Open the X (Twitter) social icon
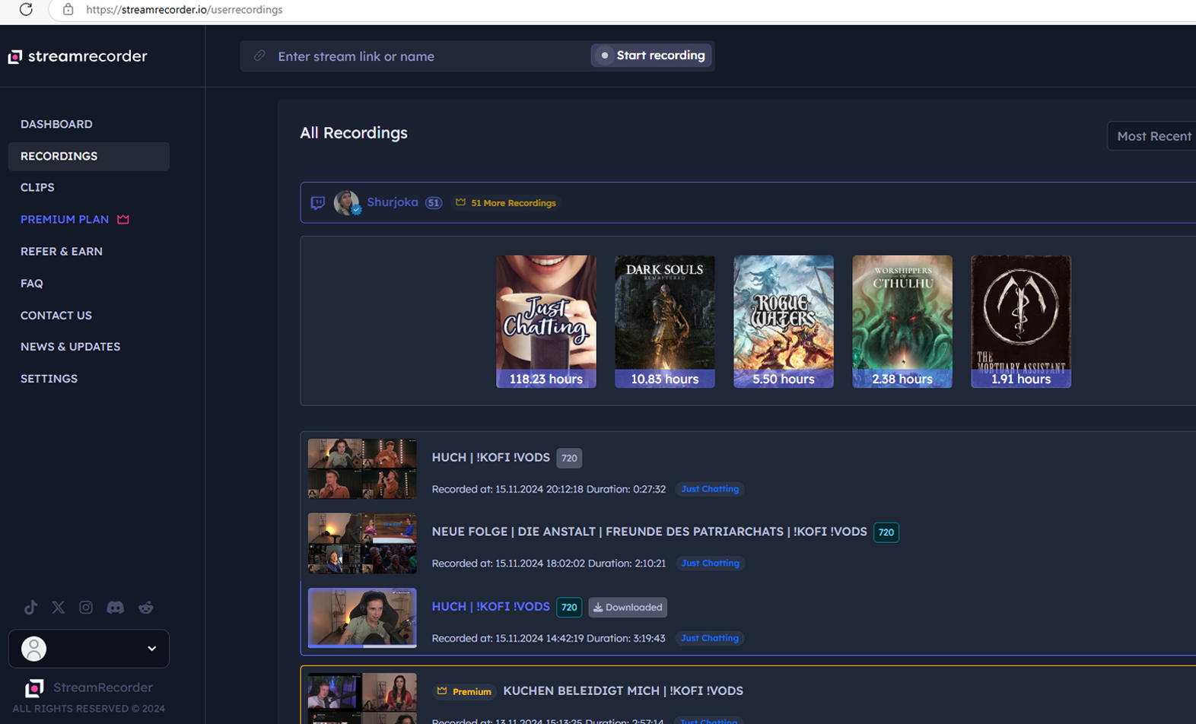 59,607
